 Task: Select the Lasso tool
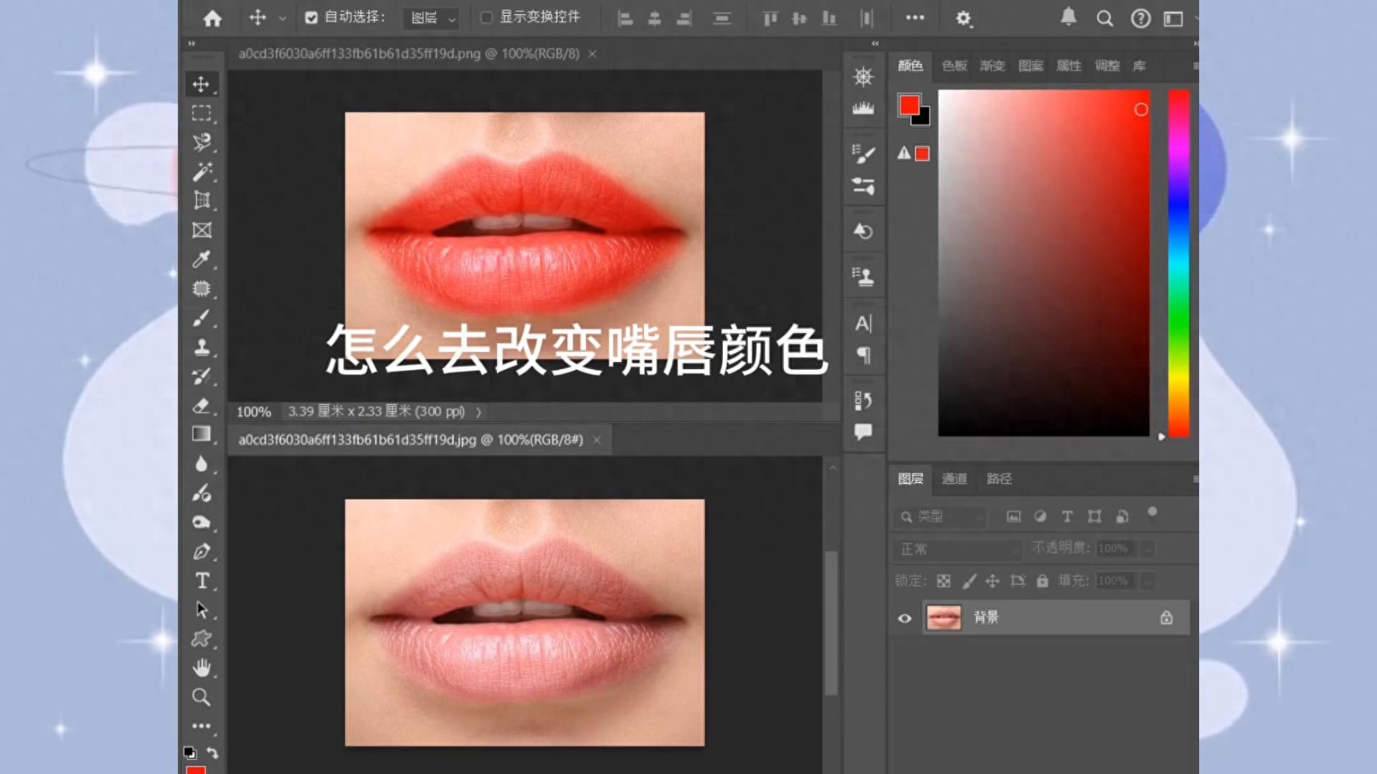202,142
